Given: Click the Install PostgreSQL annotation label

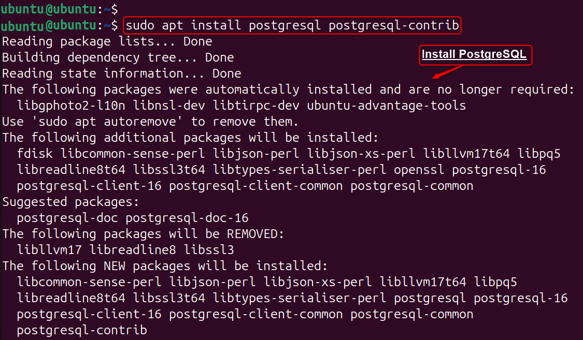Looking at the screenshot, I should 474,55.
